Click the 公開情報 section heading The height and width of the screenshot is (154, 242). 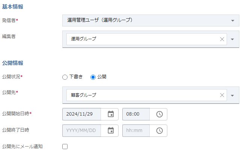click(13, 62)
